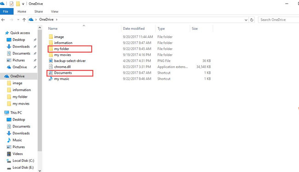This screenshot has width=299, height=172.
Task: Expand the chevron after OneDrive breadcrumb
Action: (x=57, y=20)
